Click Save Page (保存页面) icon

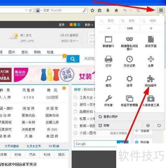[x=151, y=42]
